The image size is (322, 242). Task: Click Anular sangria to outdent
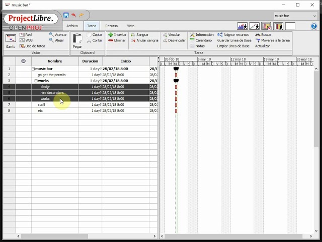pos(144,40)
